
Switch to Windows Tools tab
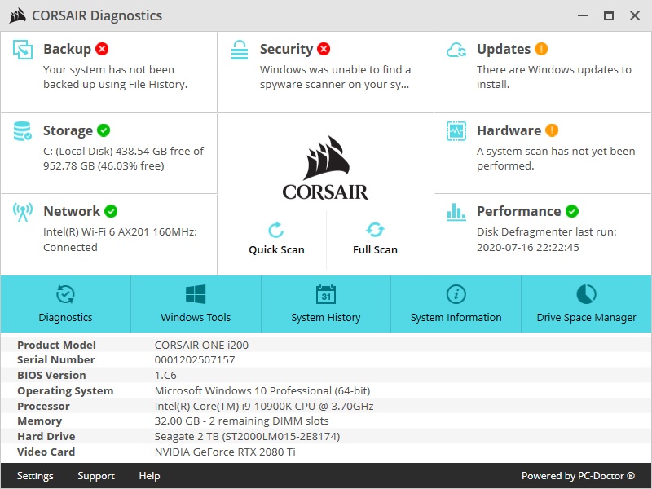(196, 304)
